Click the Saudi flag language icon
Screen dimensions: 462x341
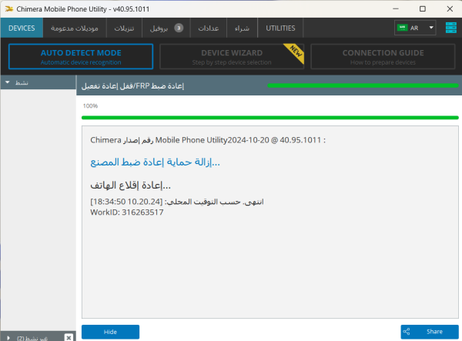(x=402, y=28)
